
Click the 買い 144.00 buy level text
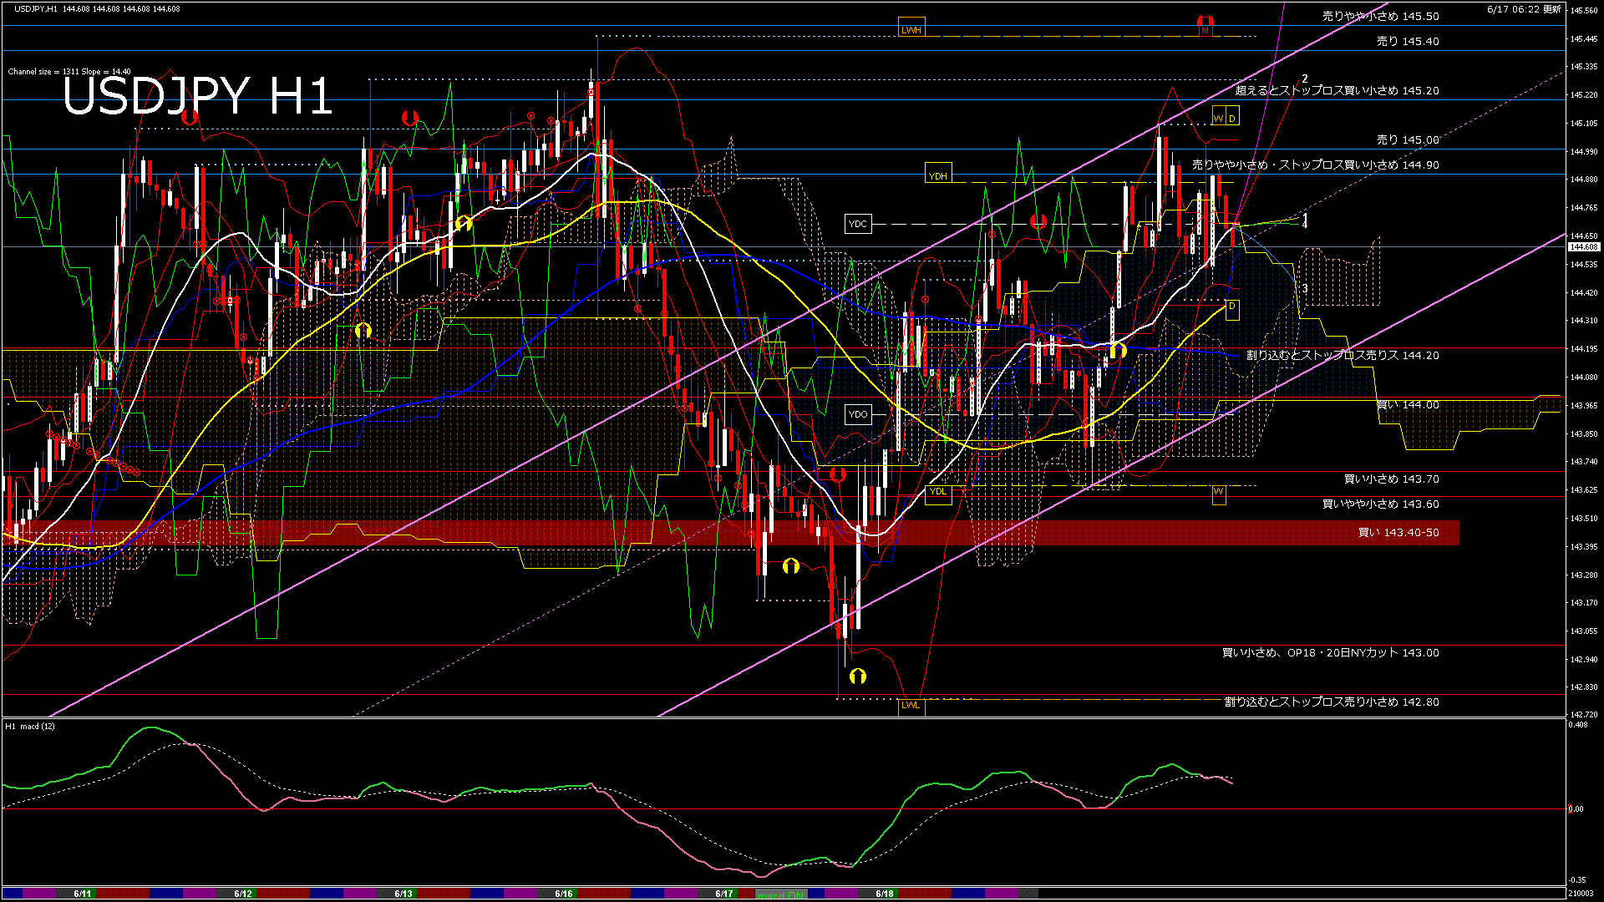pyautogui.click(x=1408, y=405)
